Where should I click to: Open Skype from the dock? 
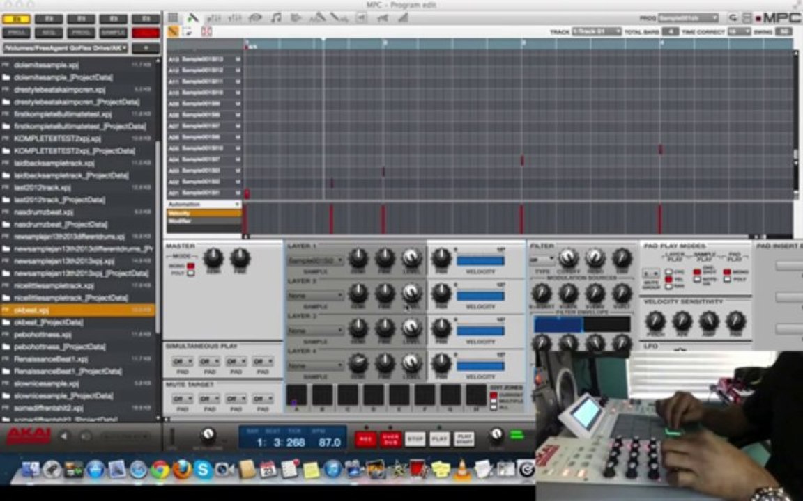point(203,469)
